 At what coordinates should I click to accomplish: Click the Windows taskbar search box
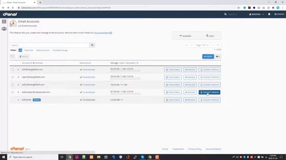click(33, 157)
